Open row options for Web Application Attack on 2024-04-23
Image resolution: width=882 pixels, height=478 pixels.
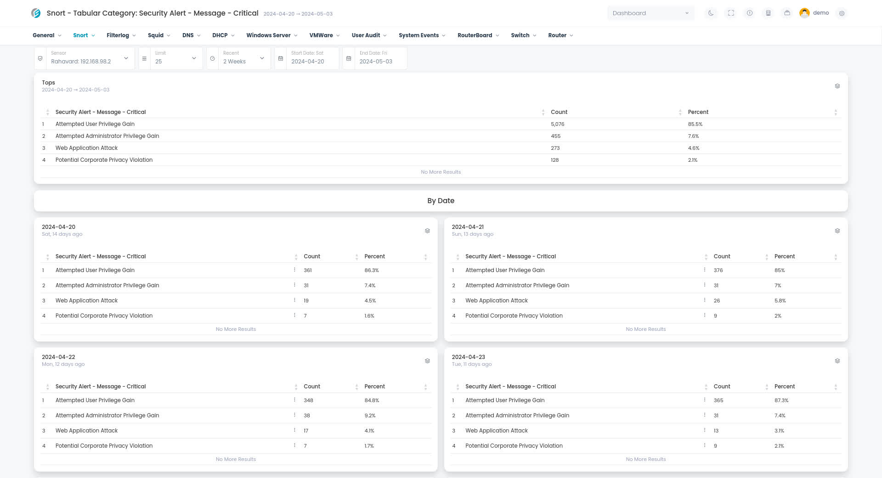tap(704, 430)
